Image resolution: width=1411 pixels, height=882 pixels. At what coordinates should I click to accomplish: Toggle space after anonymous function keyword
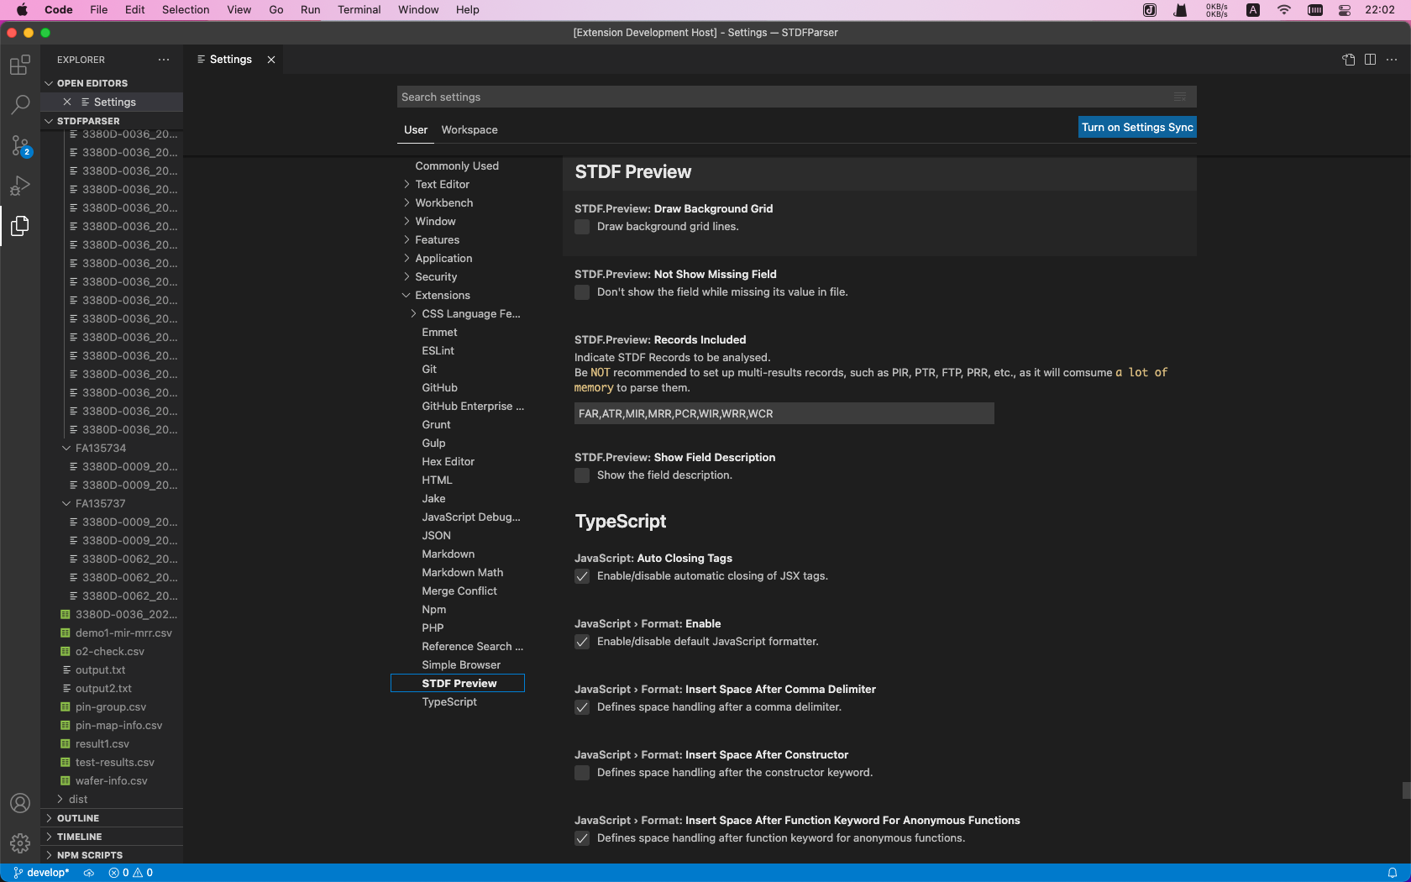point(582,838)
